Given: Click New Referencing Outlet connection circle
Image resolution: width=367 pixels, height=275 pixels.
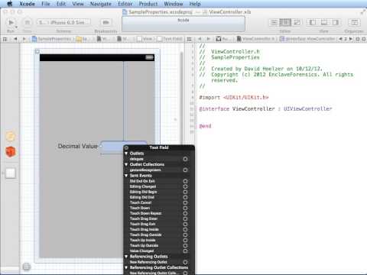Looking at the screenshot, I should [x=185, y=262].
